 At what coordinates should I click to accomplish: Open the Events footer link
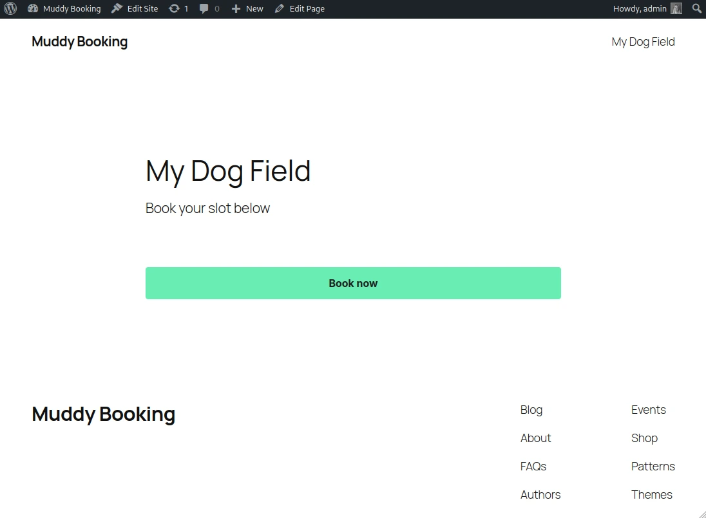click(x=648, y=410)
